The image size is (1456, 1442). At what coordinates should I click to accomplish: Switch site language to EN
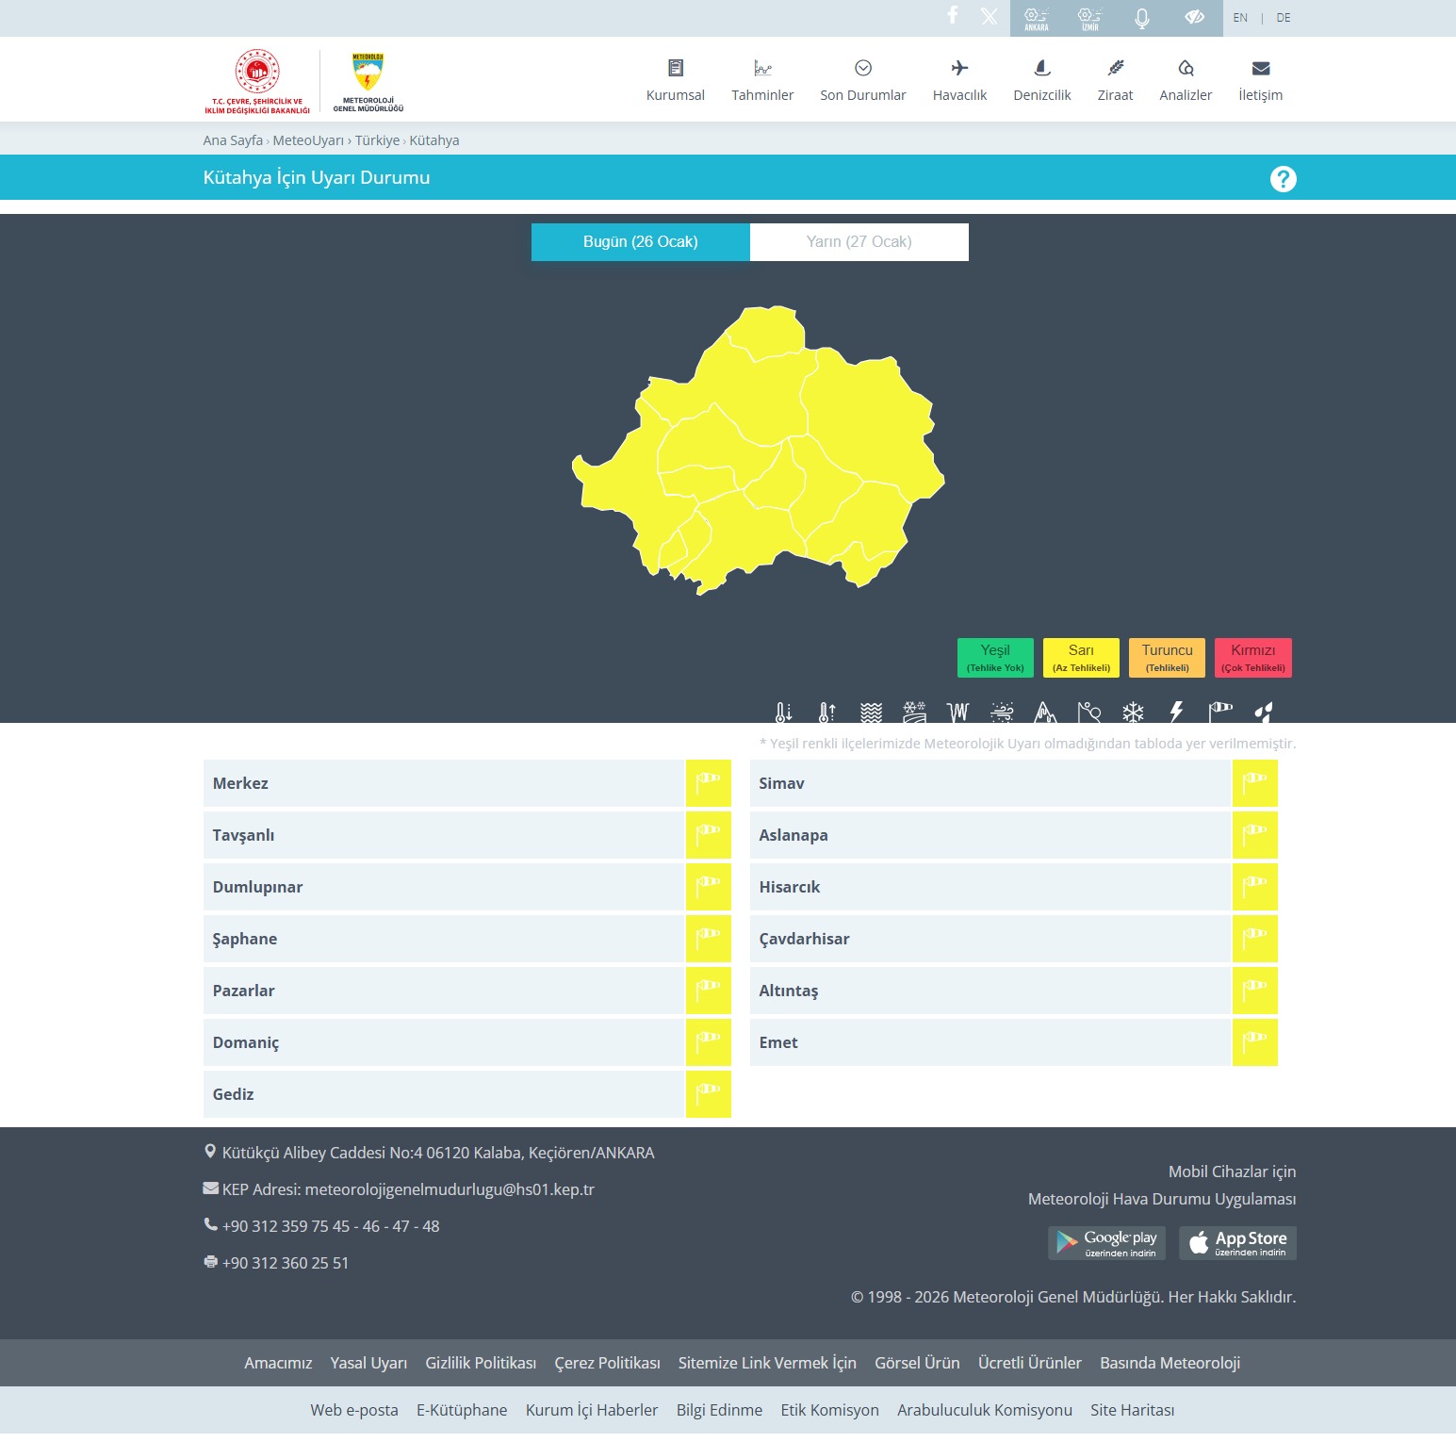pos(1240,18)
